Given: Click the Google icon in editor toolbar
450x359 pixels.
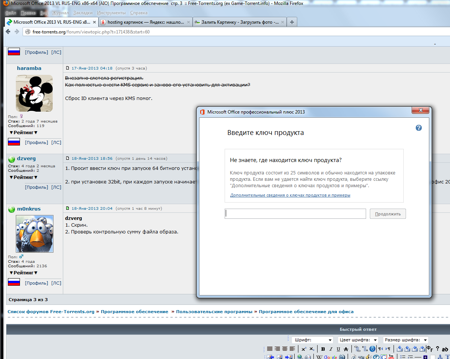Looking at the screenshot, I should click(x=330, y=357).
